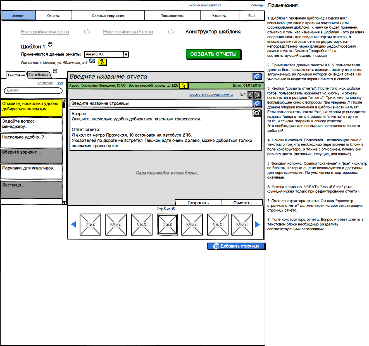Switch to the Фото-блоки tab
The height and width of the screenshot is (346, 369).
[38, 75]
